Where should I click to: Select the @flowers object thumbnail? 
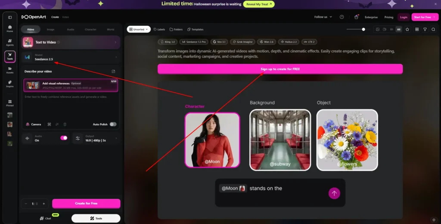point(347,140)
